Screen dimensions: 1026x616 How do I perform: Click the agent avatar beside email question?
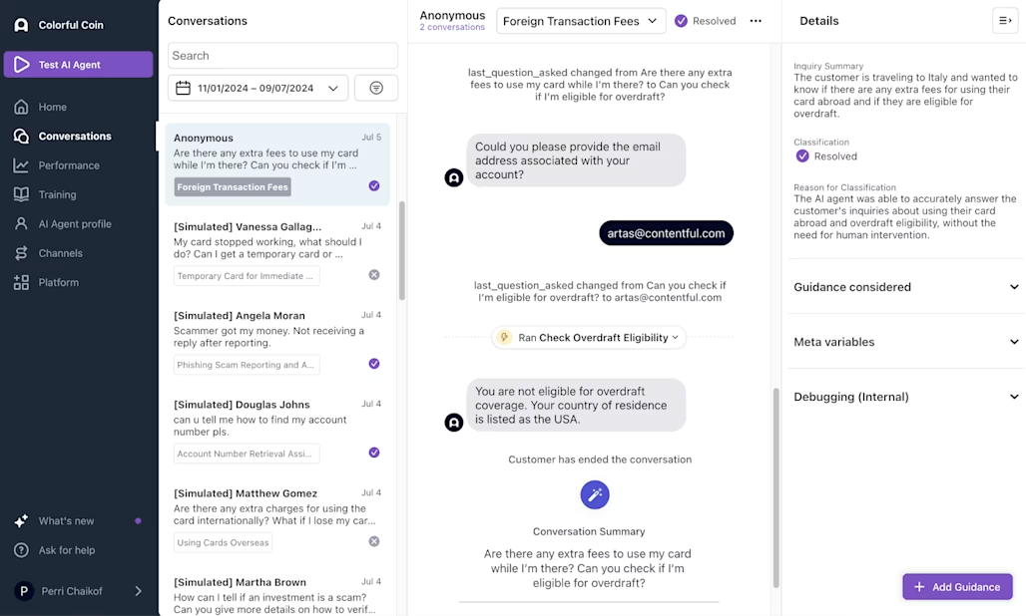pyautogui.click(x=454, y=177)
